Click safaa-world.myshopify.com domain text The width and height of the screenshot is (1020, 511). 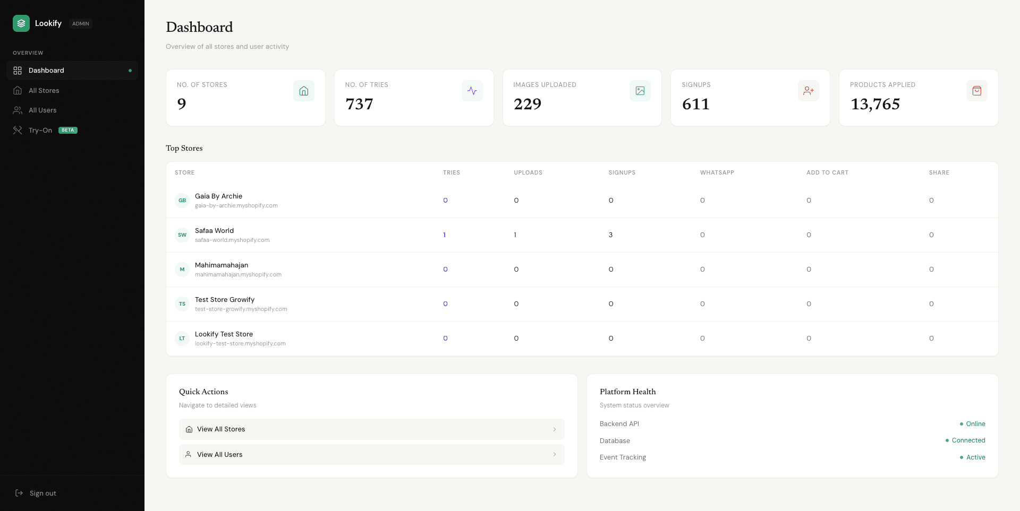[232, 240]
